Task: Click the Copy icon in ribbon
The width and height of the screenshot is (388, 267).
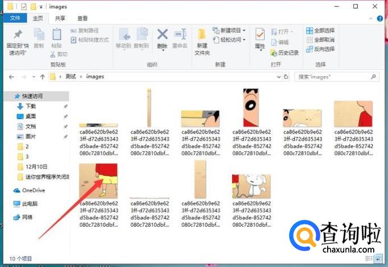Action: (x=39, y=34)
